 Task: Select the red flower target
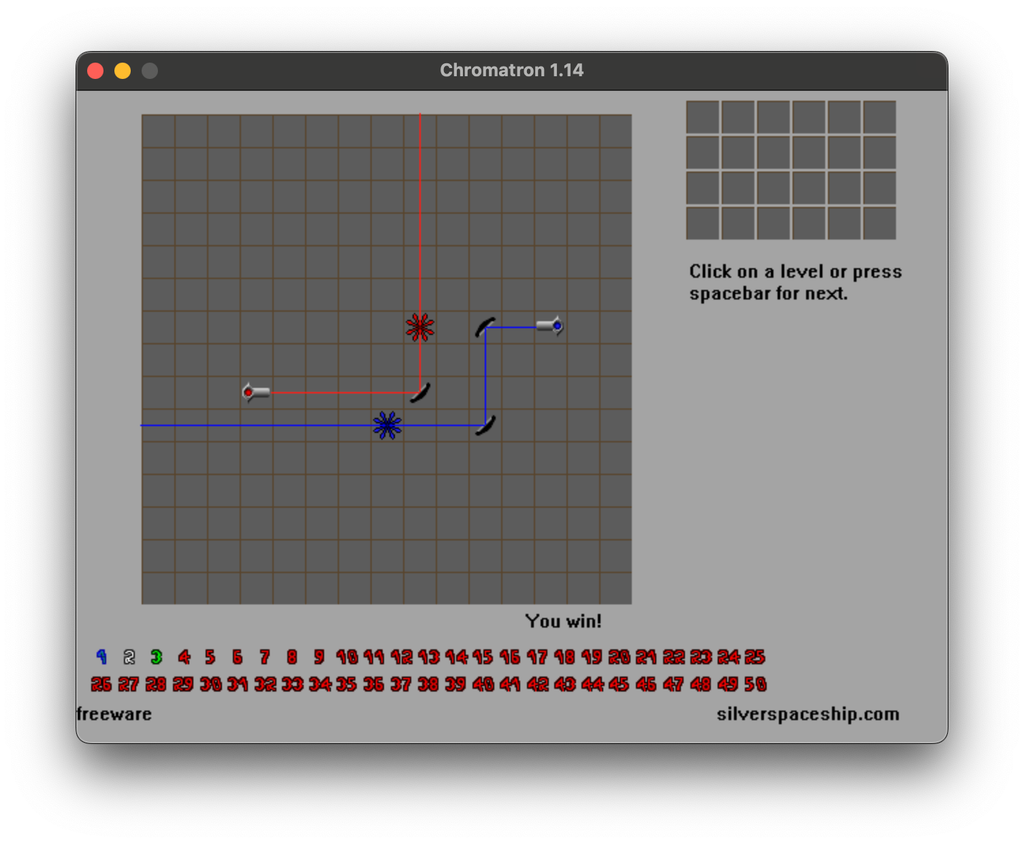click(x=420, y=327)
